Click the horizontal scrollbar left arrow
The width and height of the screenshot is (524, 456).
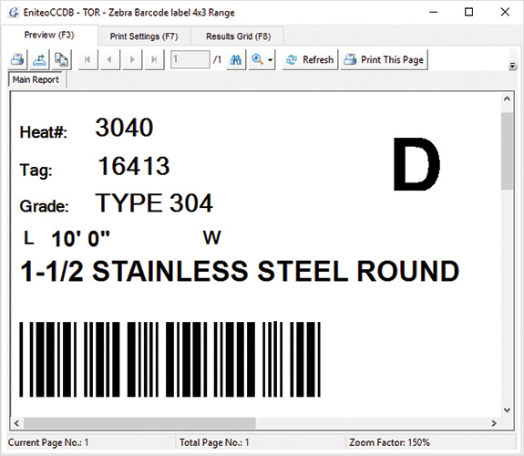point(16,423)
